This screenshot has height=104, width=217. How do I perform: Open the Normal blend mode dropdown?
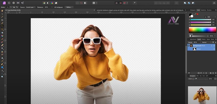(207, 42)
